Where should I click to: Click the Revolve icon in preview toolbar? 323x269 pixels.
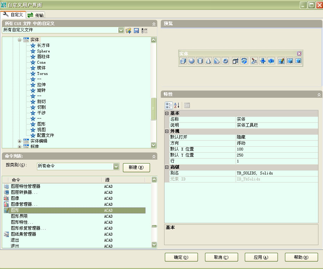(x=244, y=61)
